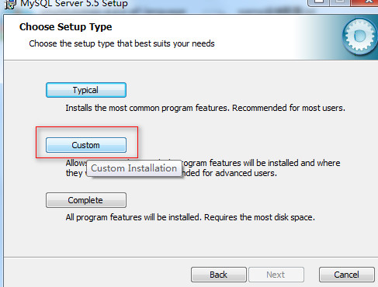Click the MySQL installer icon in title bar
Viewport: 378px width, 287px height.
10,4
